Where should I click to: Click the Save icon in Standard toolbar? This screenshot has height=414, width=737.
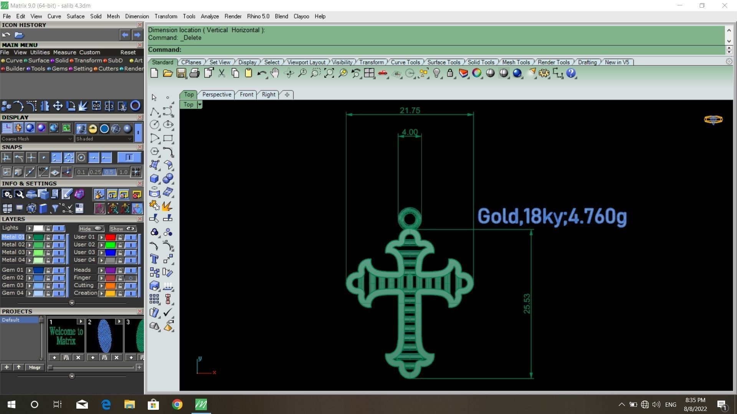181,73
